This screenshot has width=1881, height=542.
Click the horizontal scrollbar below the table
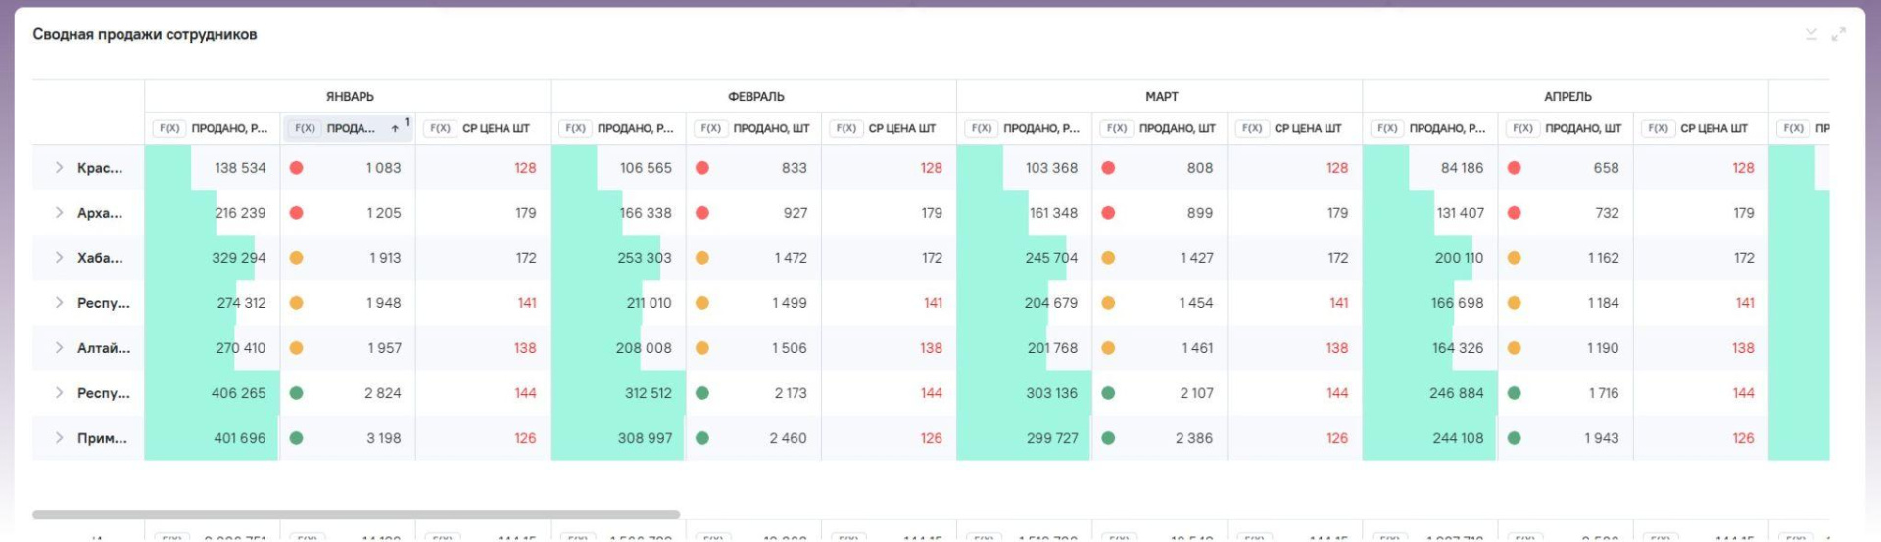click(356, 514)
